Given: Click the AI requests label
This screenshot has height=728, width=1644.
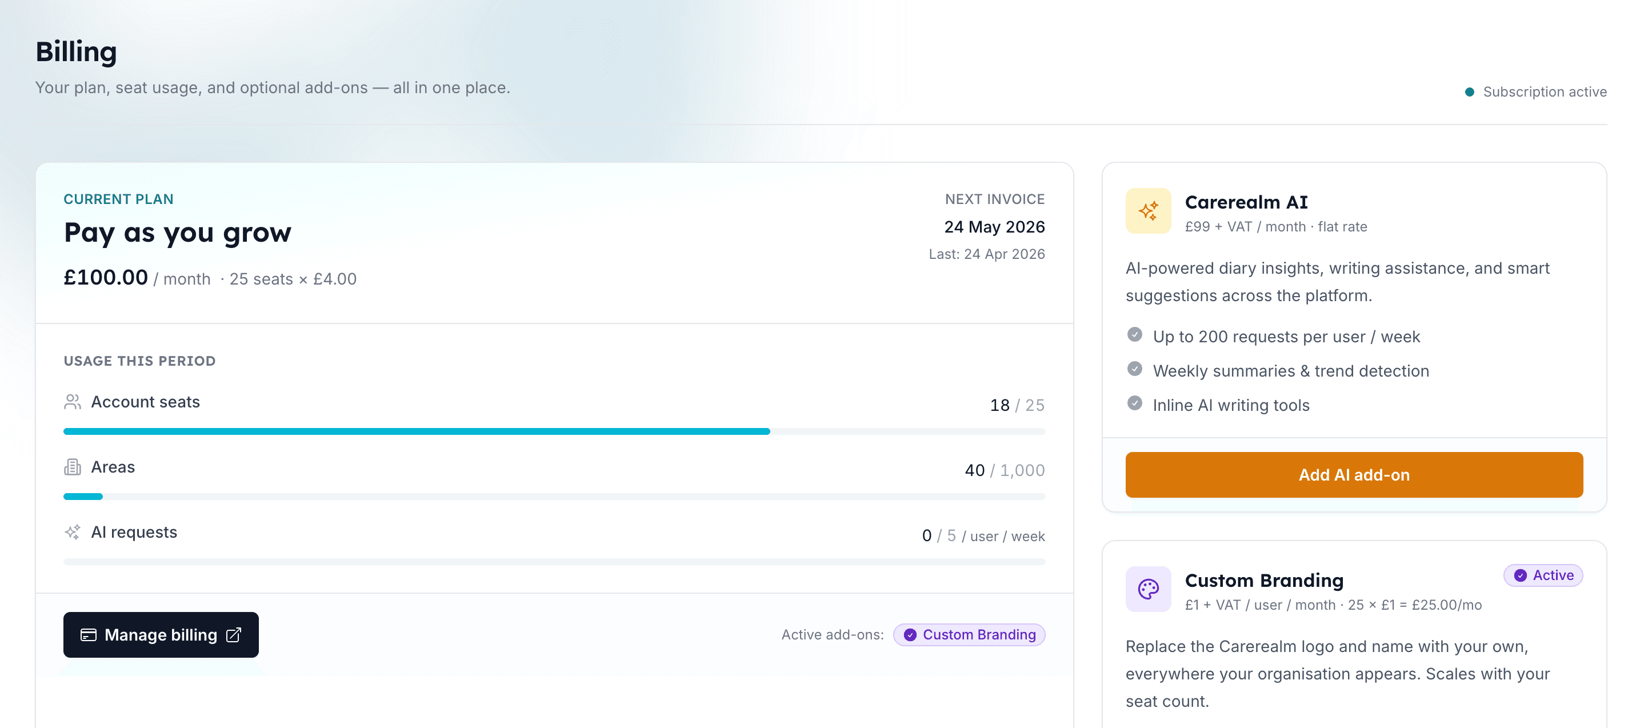Looking at the screenshot, I should tap(134, 532).
